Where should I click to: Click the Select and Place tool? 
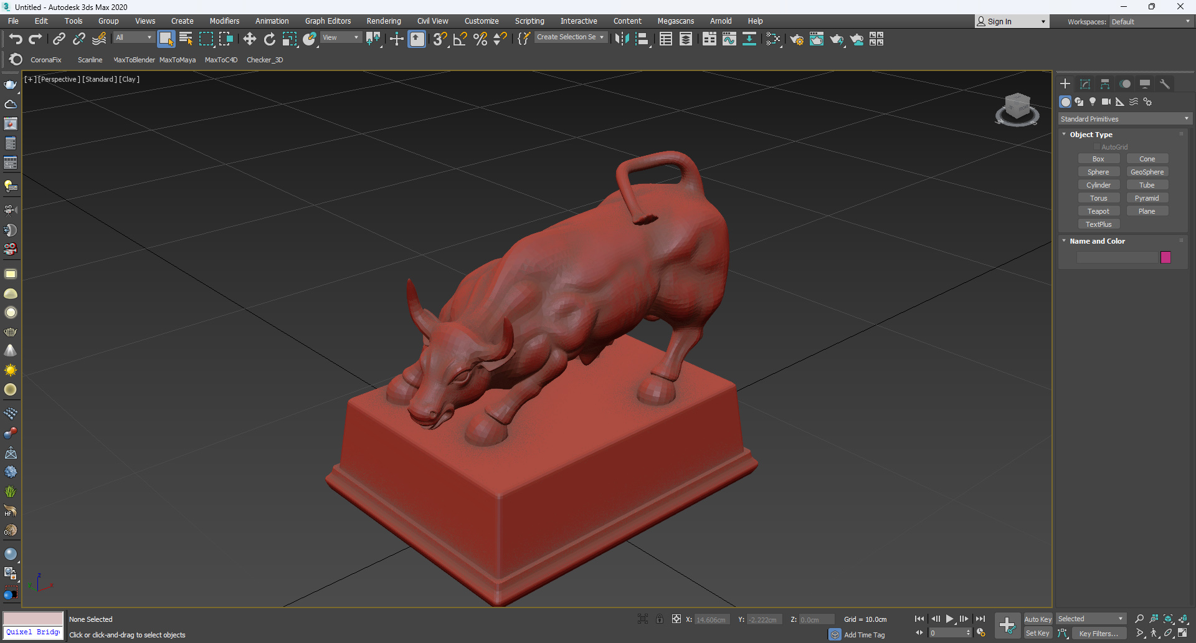[x=310, y=39]
